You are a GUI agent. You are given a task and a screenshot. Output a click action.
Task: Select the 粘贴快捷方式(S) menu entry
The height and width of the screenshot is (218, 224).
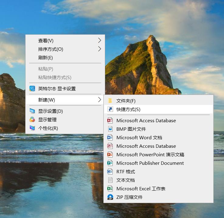click(x=65, y=77)
